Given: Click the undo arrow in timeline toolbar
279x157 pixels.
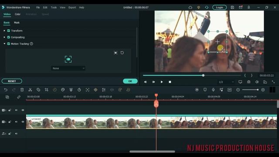Looking at the screenshot, I should pyautogui.click(x=6, y=90).
